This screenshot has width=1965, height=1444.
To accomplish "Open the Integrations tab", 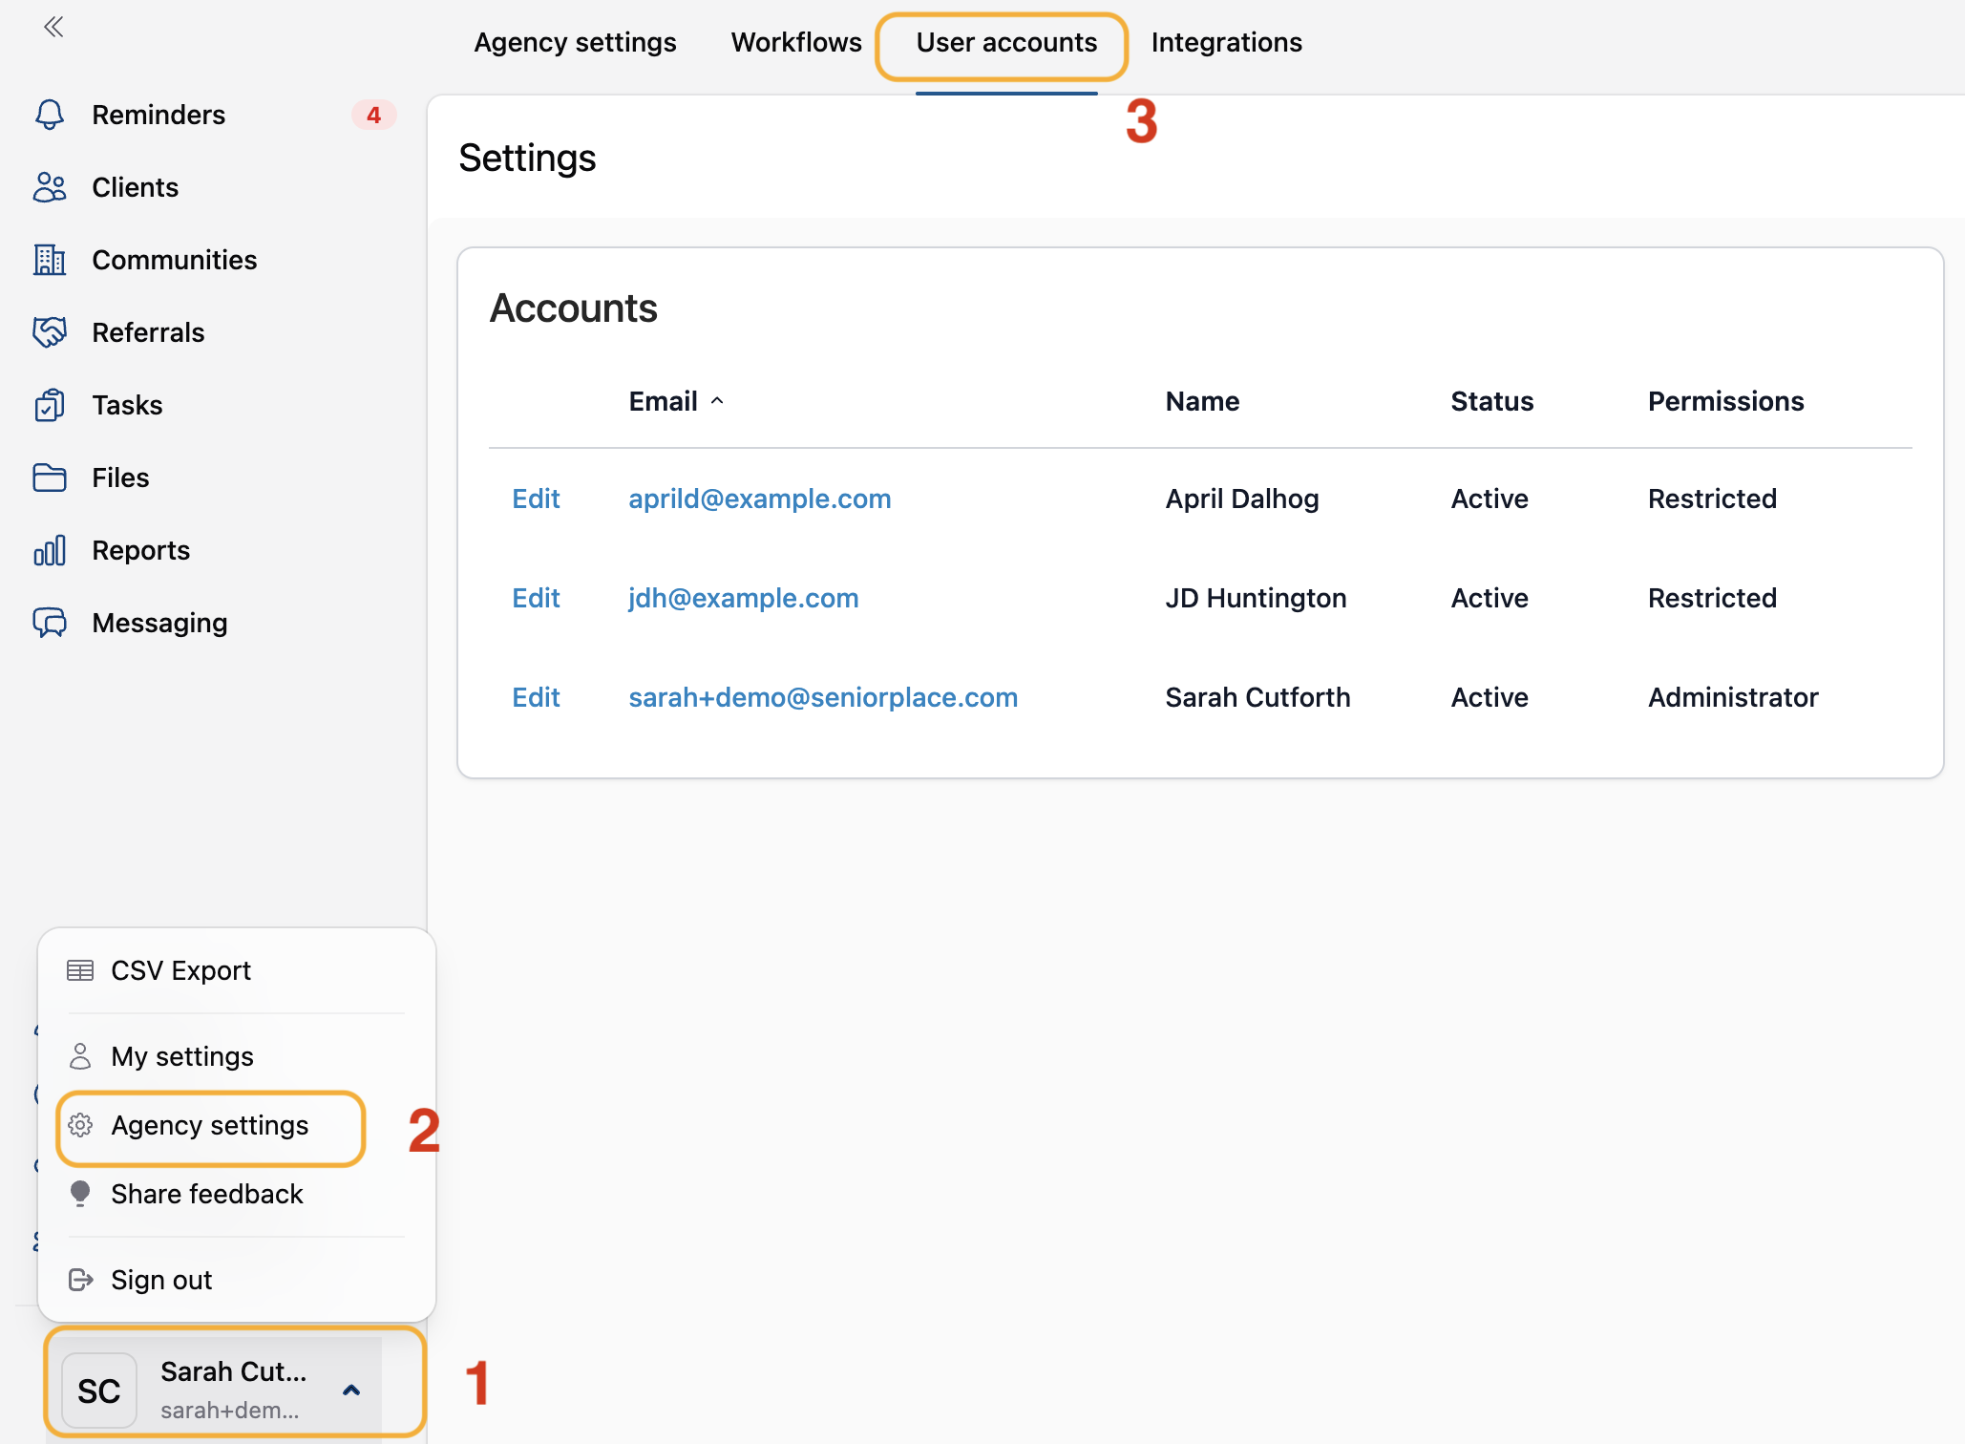I will pyautogui.click(x=1226, y=42).
